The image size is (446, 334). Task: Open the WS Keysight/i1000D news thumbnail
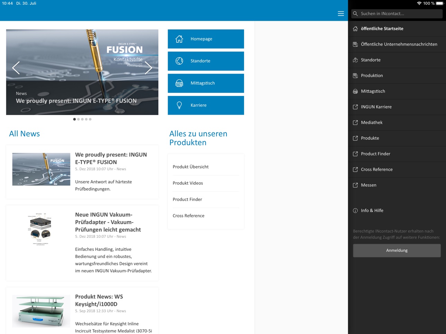click(x=41, y=311)
